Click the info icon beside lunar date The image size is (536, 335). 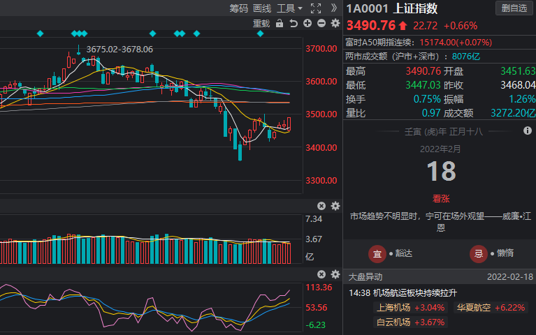(528, 131)
